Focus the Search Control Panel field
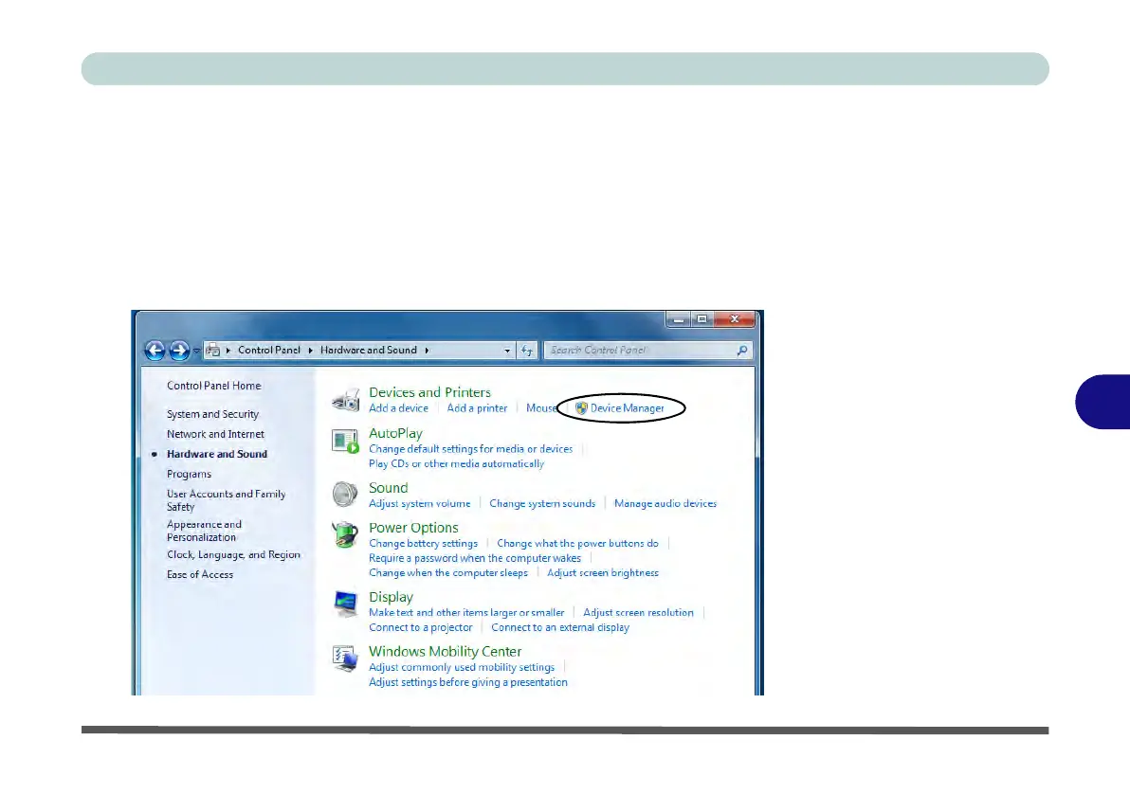 647,351
